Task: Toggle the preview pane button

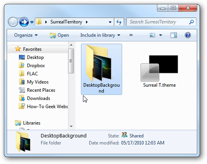Action: coord(174,35)
